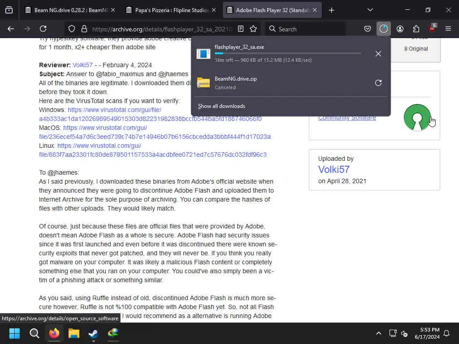Open notifications bell icon

click(446, 333)
